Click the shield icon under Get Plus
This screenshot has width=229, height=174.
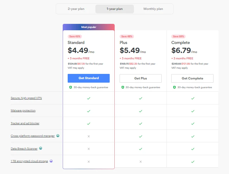click(x=123, y=87)
